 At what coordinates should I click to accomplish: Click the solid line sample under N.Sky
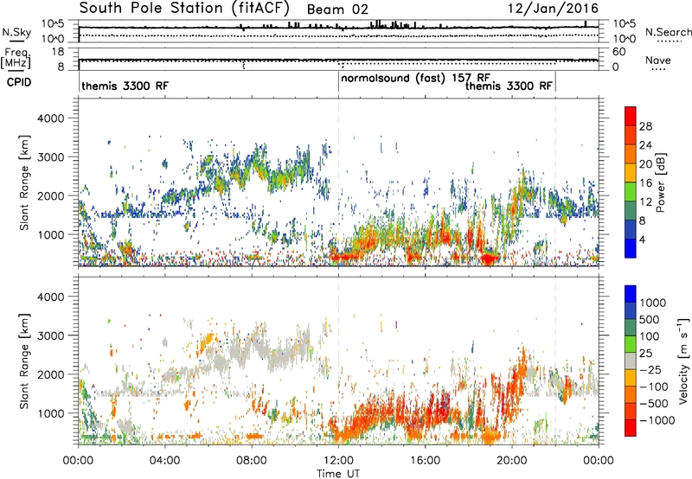(x=16, y=42)
